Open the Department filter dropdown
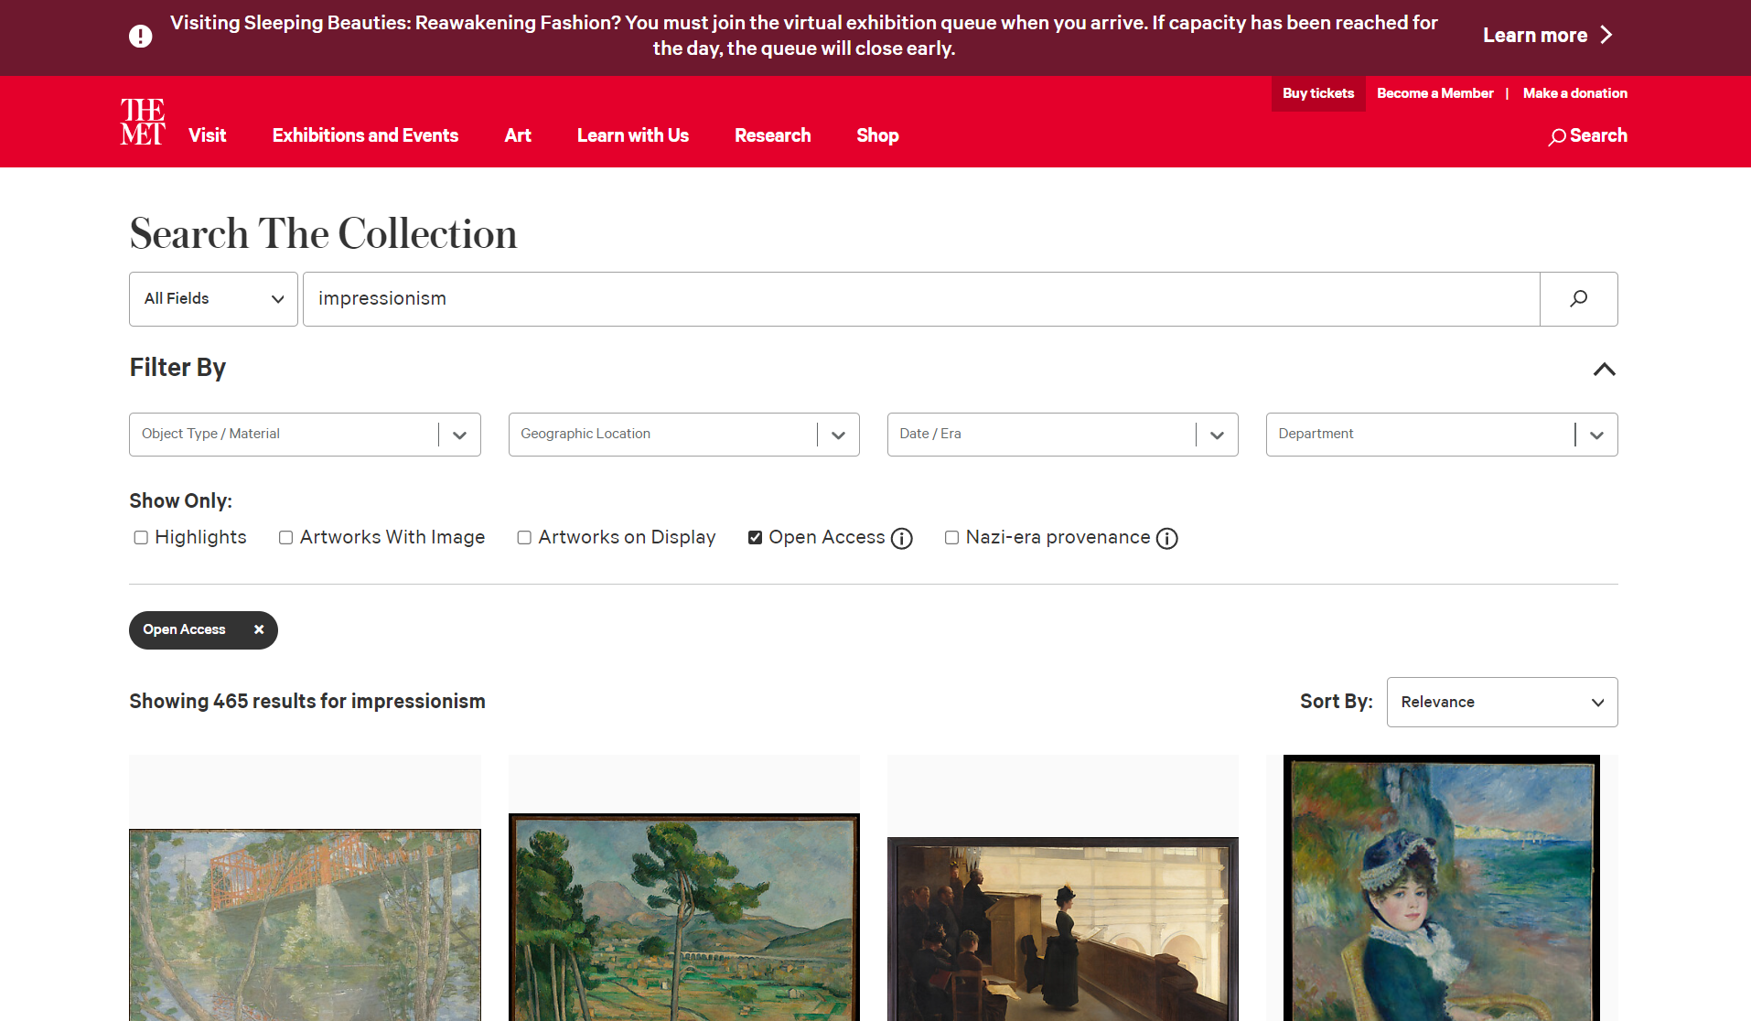 pyautogui.click(x=1442, y=435)
